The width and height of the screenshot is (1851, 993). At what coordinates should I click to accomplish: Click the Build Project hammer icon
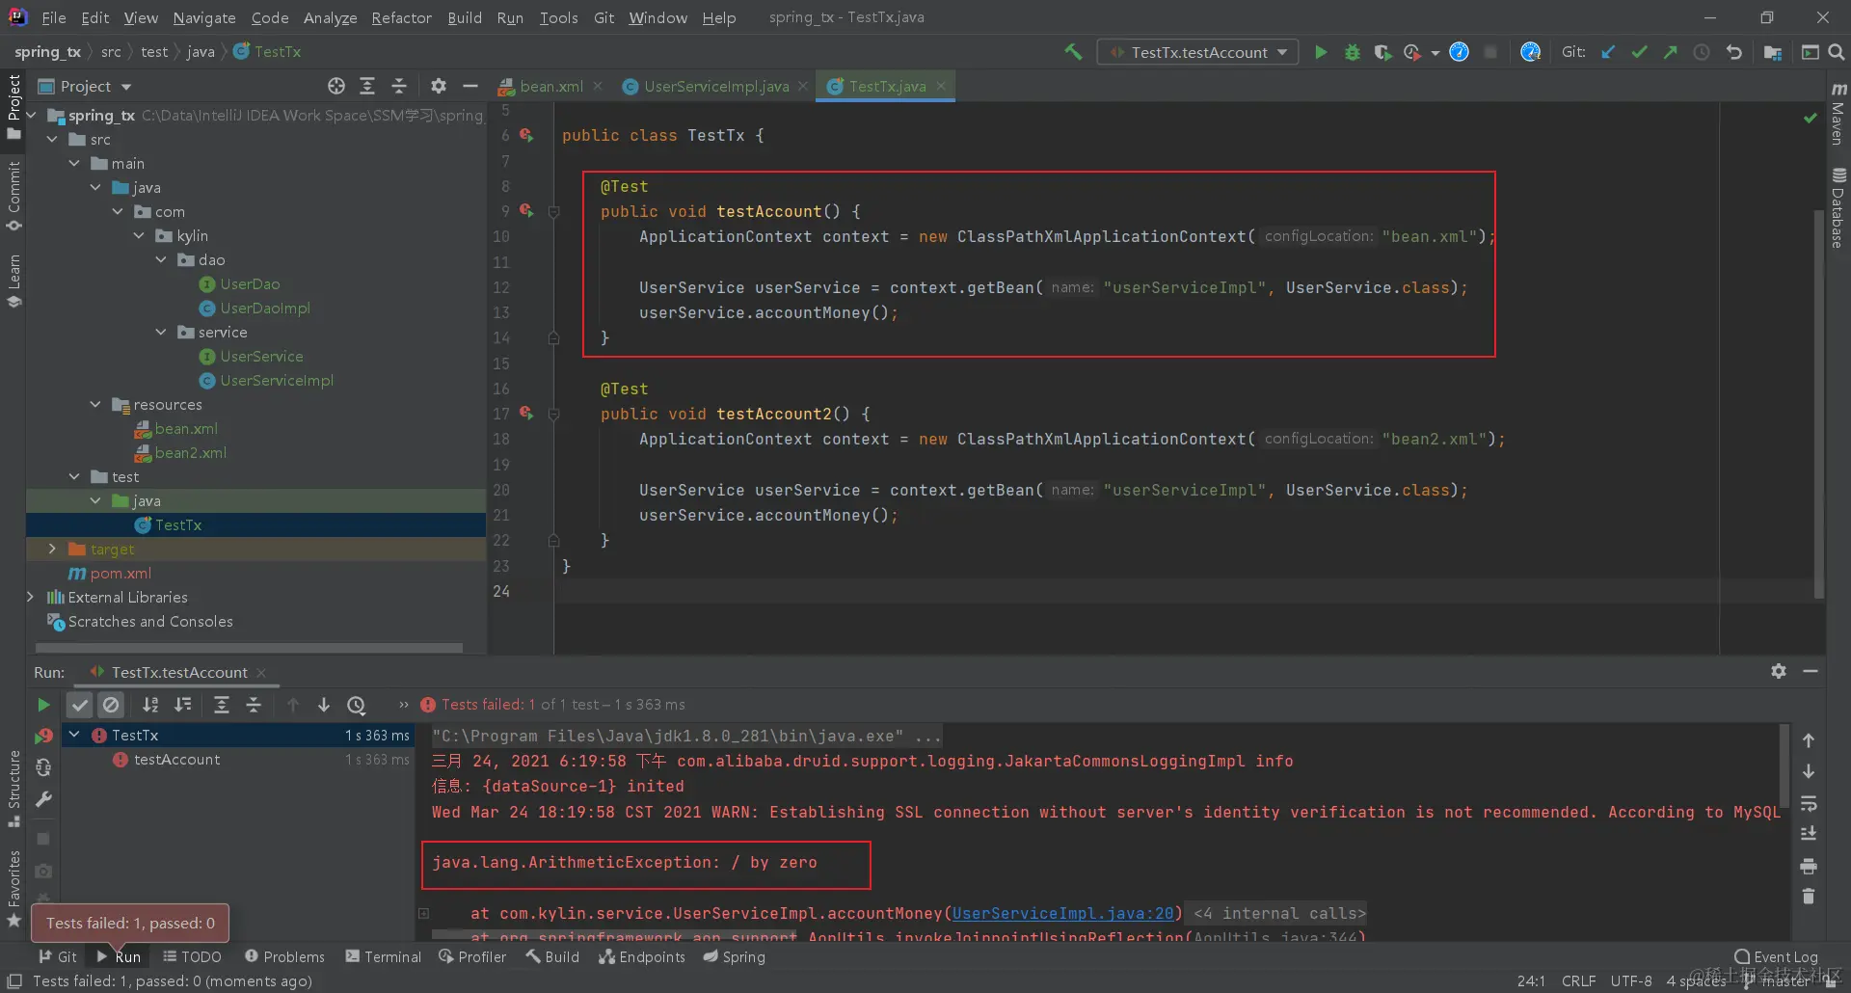pyautogui.click(x=1073, y=52)
